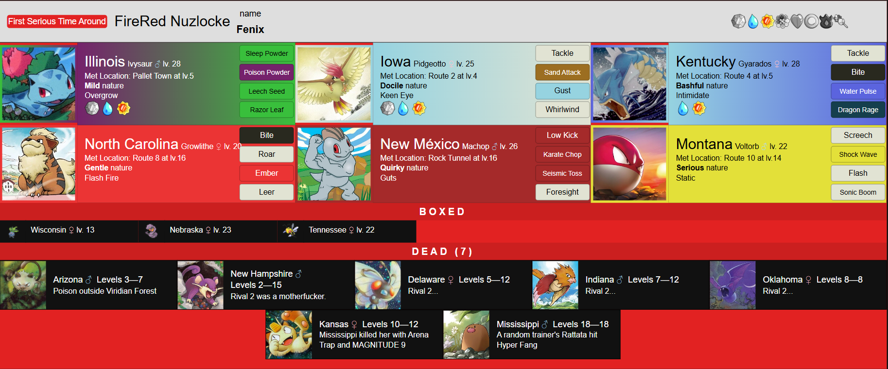
Task: Click the Volcano Badge flame icon
Action: [826, 21]
